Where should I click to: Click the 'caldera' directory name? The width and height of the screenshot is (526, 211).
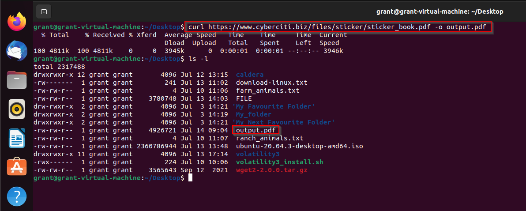(x=250, y=75)
